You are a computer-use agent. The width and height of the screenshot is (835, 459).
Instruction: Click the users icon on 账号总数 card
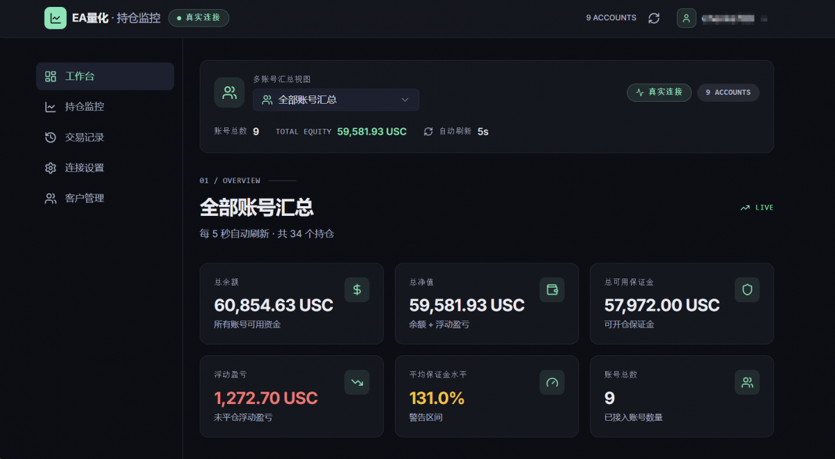point(747,382)
